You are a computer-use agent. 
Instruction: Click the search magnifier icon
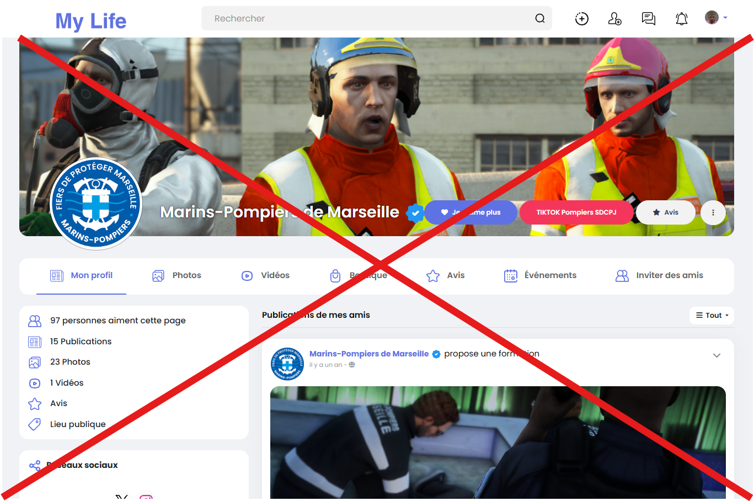click(539, 19)
